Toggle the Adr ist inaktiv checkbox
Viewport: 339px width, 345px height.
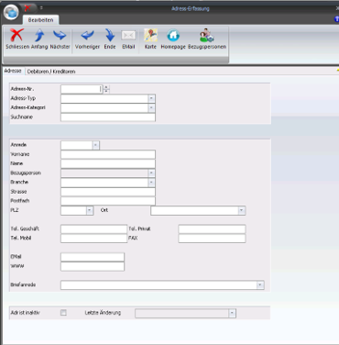[x=63, y=313]
